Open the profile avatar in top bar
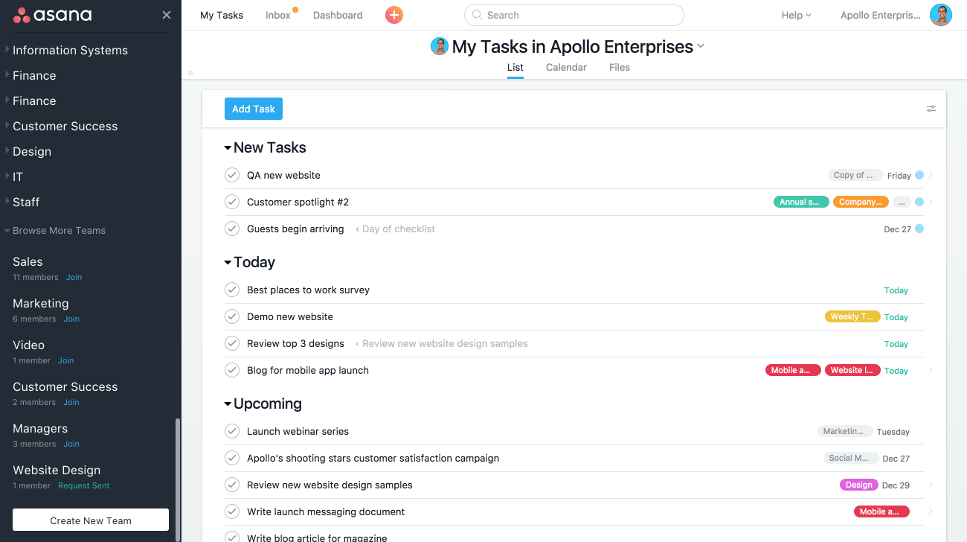The image size is (967, 542). (x=941, y=15)
